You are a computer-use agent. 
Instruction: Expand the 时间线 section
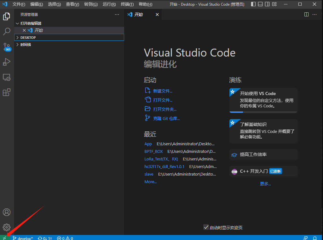(x=69, y=45)
